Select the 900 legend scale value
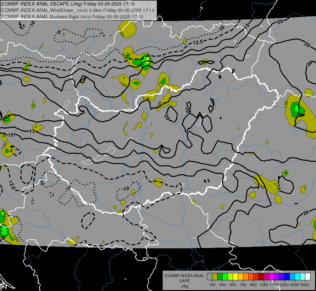The image size is (316, 291). [253, 285]
